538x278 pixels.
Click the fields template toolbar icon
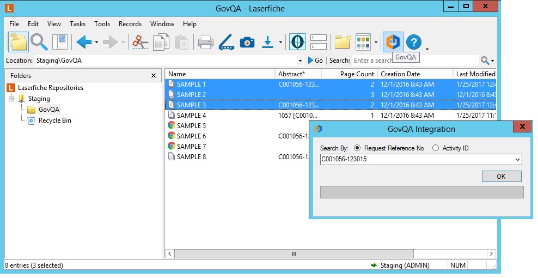click(x=319, y=42)
